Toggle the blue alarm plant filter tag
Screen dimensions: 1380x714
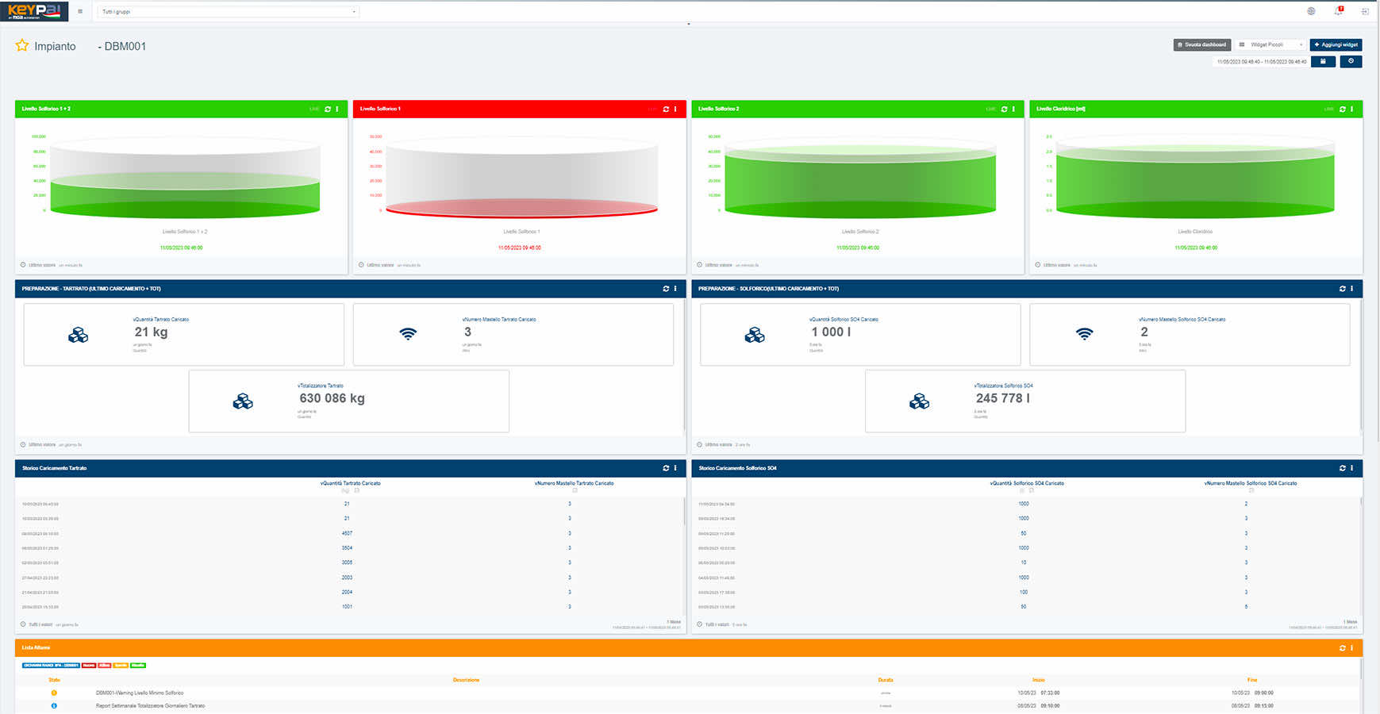click(x=51, y=666)
